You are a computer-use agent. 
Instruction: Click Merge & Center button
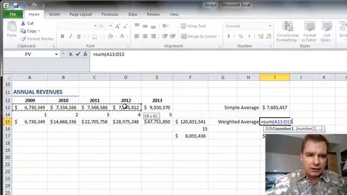(x=199, y=36)
